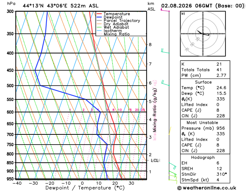
Task: Click the teal wind barb at 500 hPa
Action: pos(165,83)
